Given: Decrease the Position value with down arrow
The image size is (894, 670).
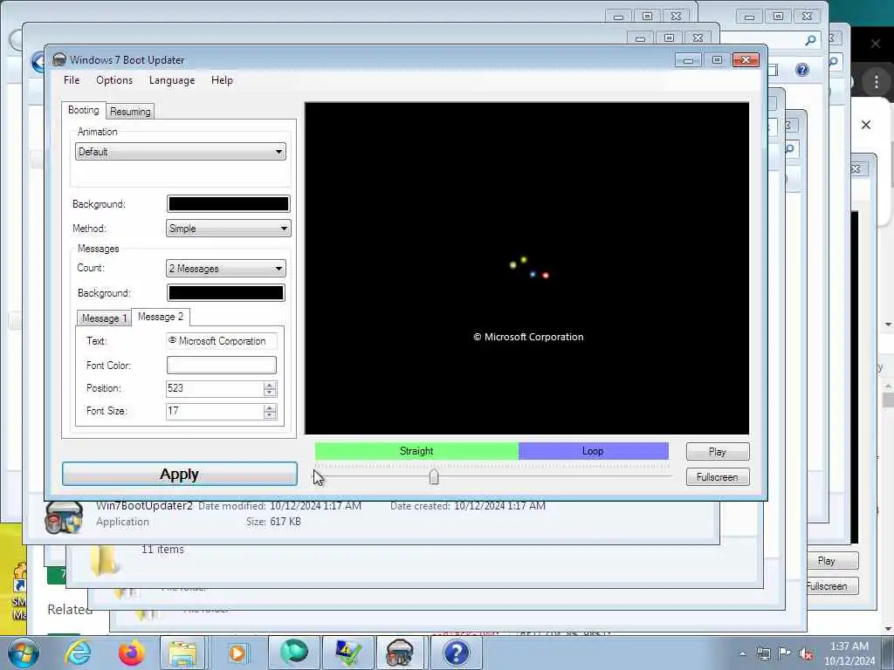Looking at the screenshot, I should 270,393.
